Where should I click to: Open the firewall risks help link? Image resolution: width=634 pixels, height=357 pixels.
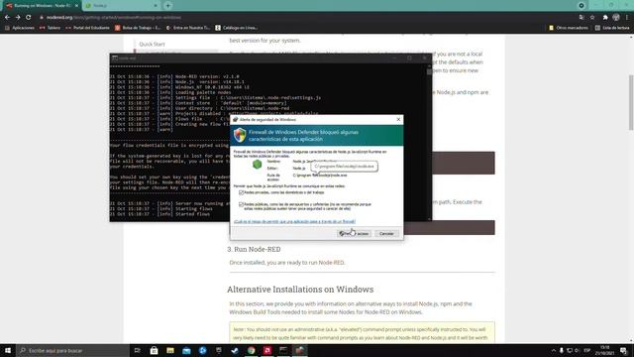(x=294, y=221)
